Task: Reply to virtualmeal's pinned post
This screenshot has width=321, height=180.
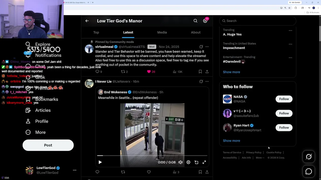Action: click(97, 72)
